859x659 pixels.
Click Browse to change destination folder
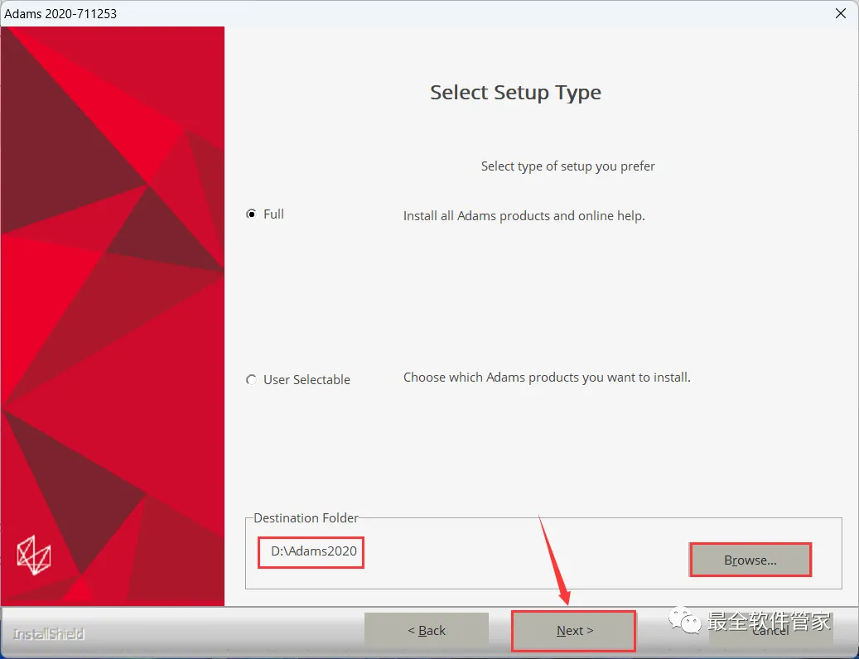click(x=750, y=560)
